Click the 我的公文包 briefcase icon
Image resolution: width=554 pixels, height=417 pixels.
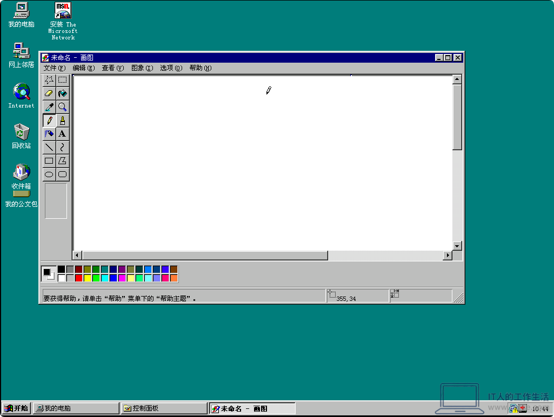[21, 199]
